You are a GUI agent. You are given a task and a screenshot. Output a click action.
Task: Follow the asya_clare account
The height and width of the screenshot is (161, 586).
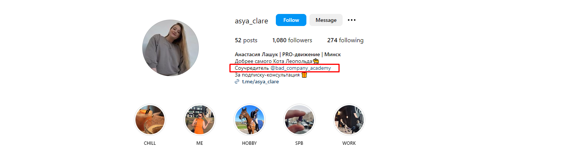pos(291,20)
